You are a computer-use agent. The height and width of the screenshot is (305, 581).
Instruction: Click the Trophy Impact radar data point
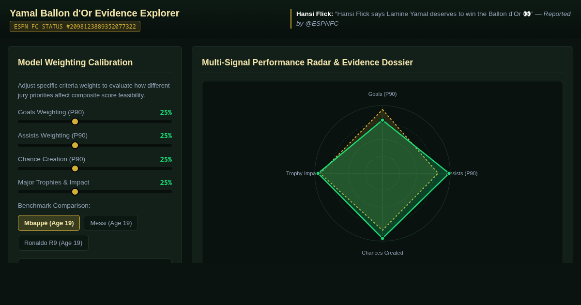(318, 173)
